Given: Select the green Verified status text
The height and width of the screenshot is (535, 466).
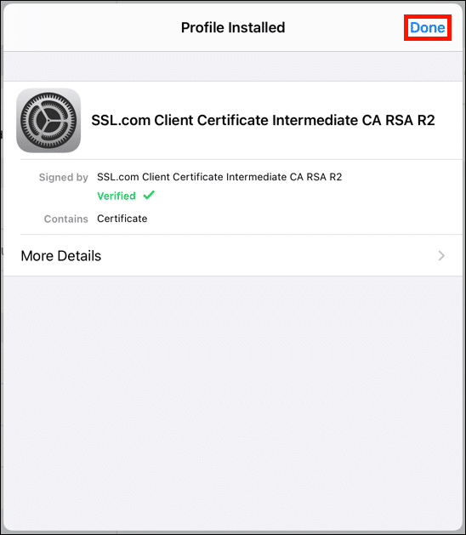Looking at the screenshot, I should tap(116, 196).
